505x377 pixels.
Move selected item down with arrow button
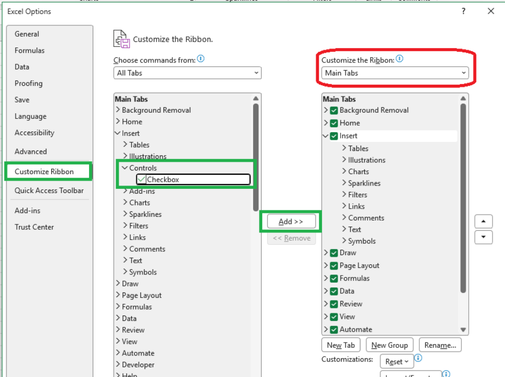coord(483,237)
